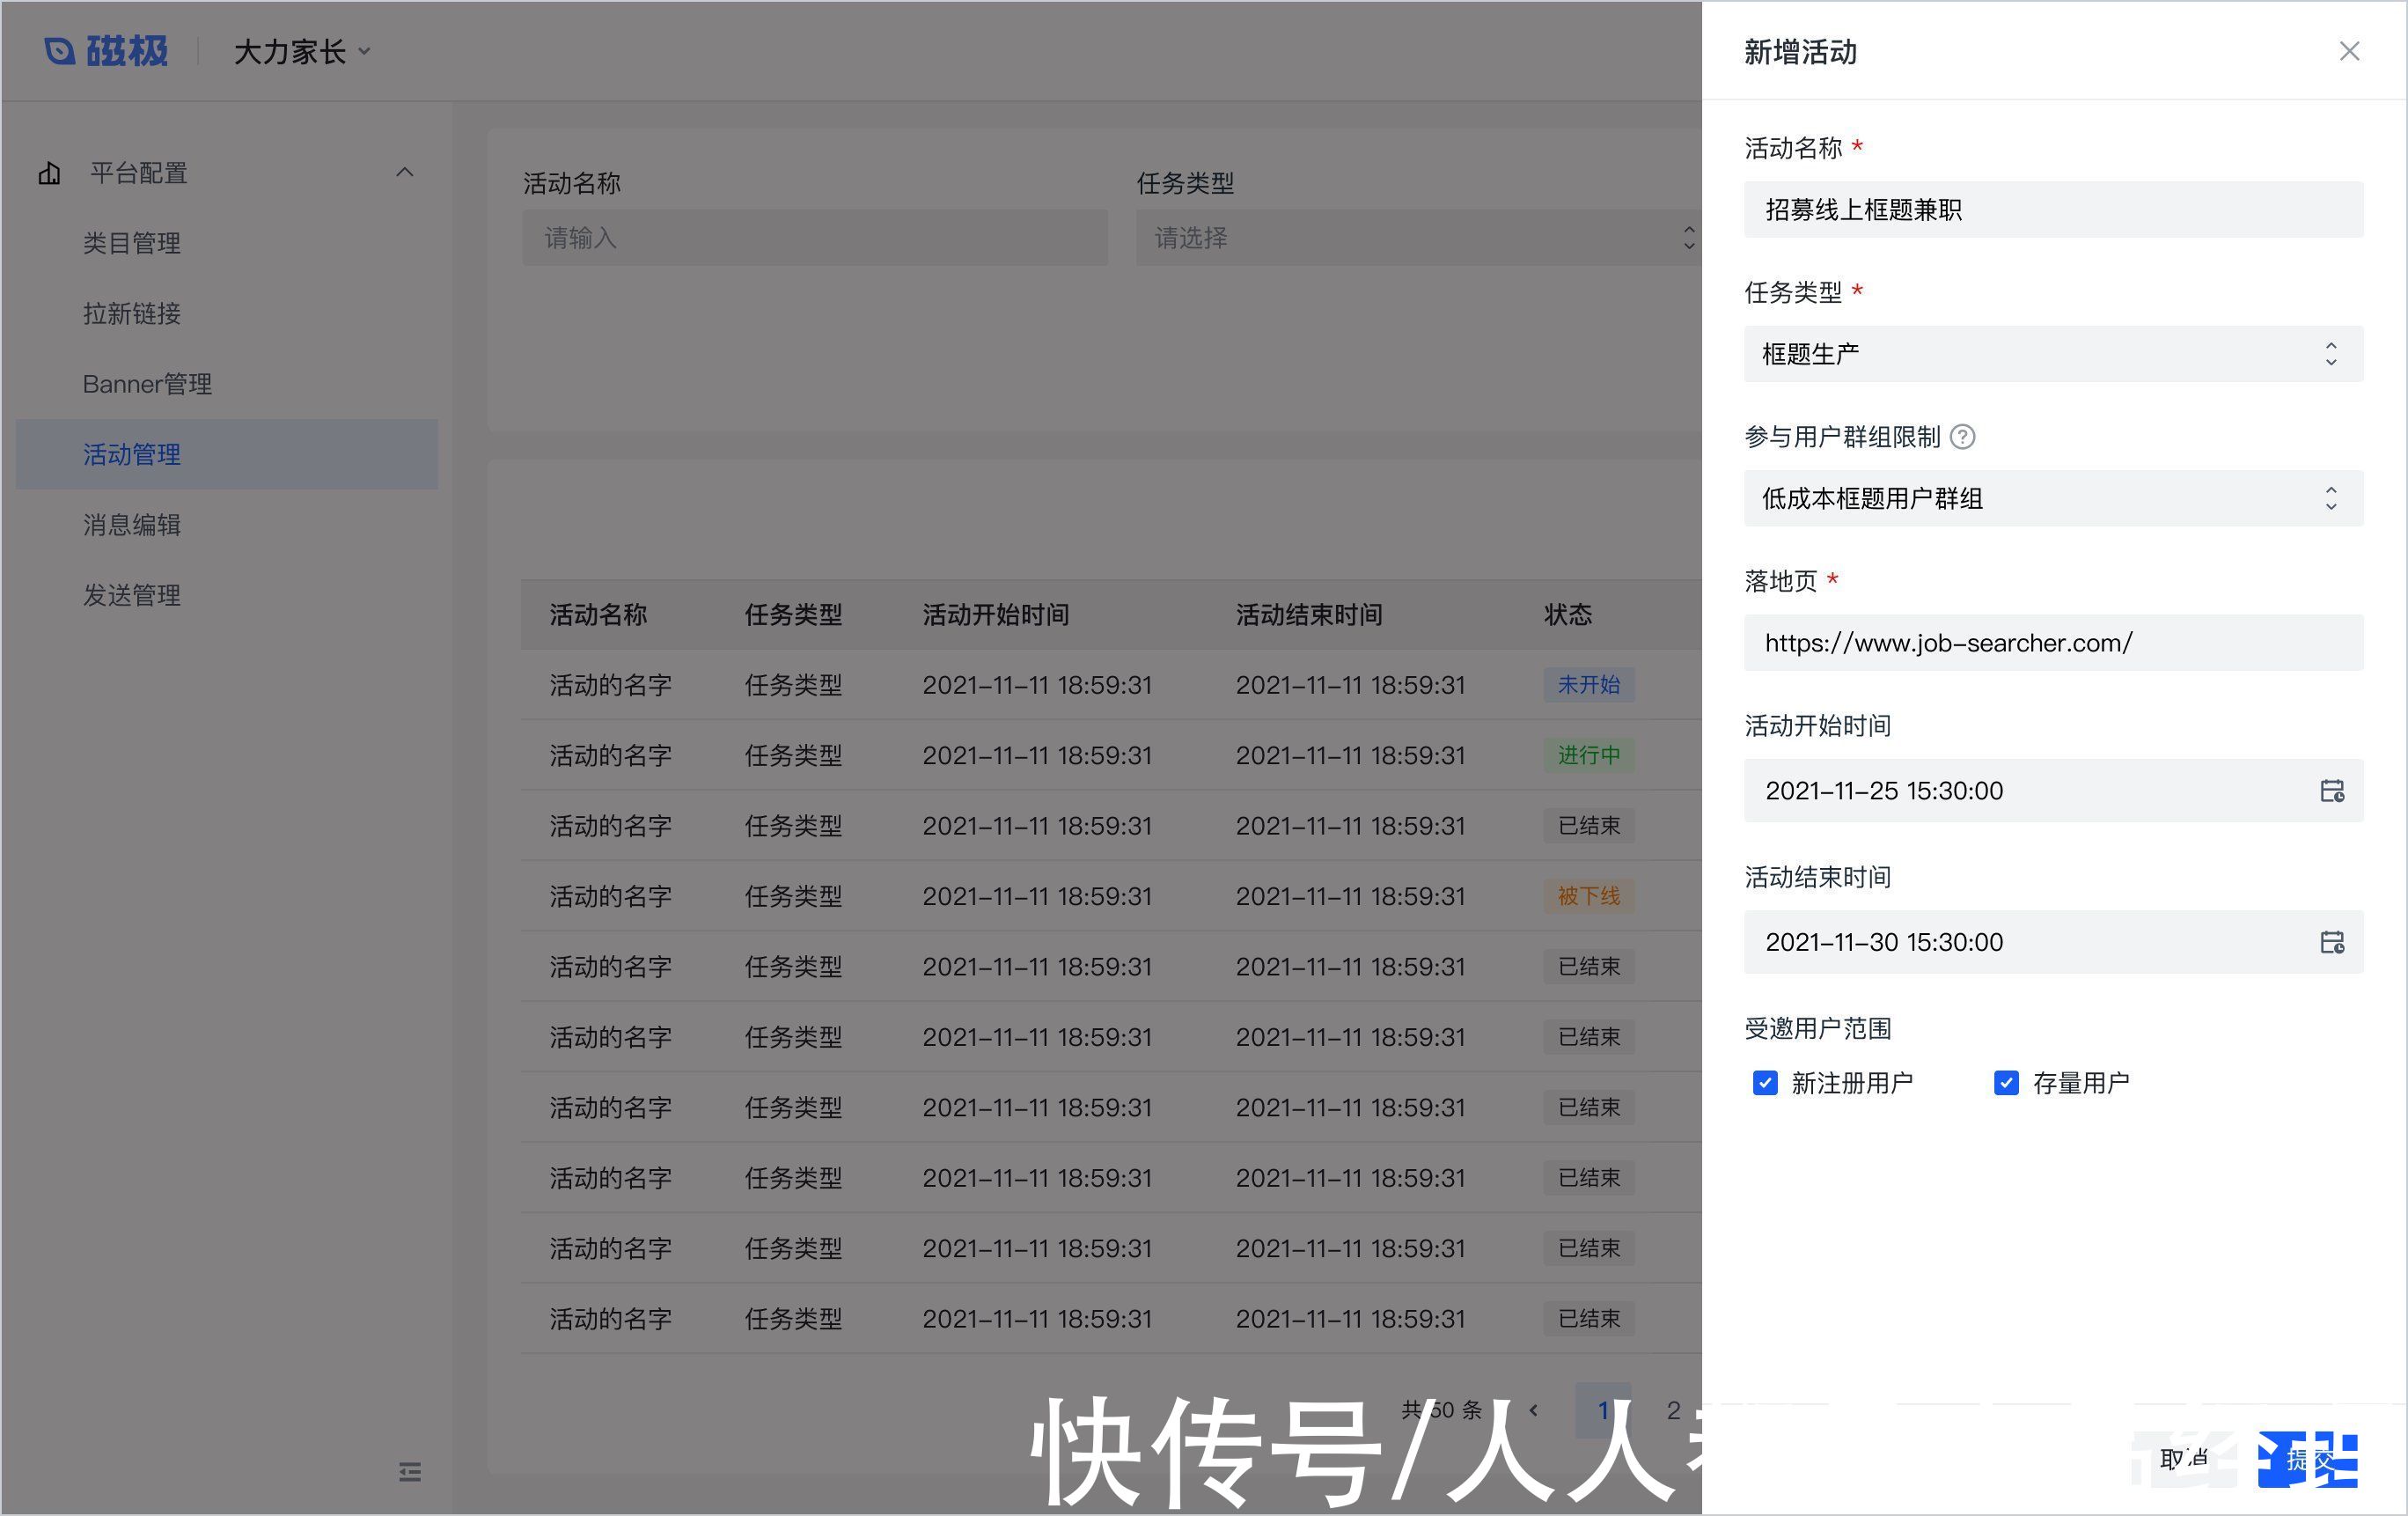
Task: Go to the previous page arrow in pagination
Action: (1534, 1410)
